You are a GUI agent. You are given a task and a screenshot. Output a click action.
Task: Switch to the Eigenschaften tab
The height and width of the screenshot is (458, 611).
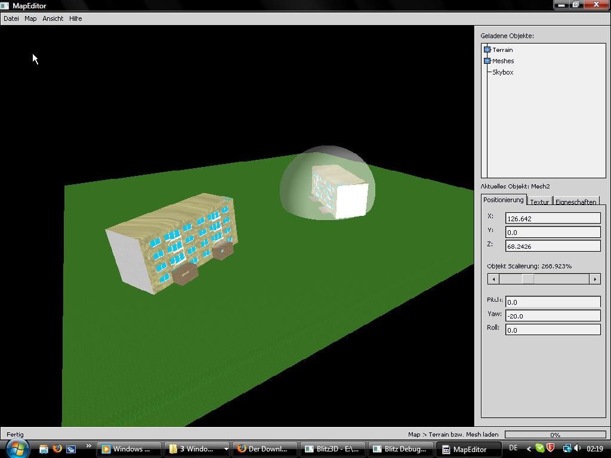(575, 202)
